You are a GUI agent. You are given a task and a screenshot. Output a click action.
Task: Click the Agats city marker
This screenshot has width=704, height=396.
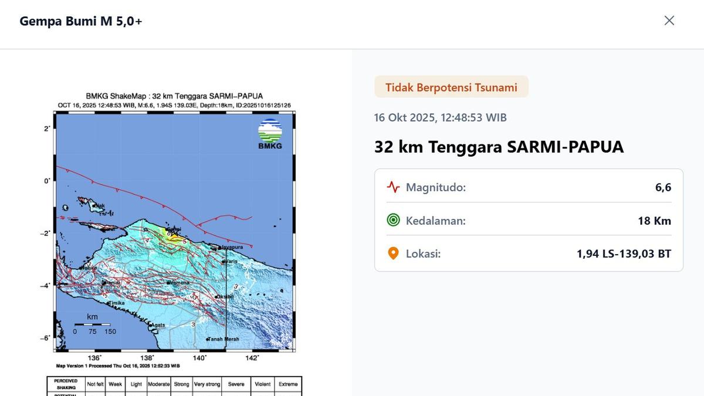click(x=151, y=325)
